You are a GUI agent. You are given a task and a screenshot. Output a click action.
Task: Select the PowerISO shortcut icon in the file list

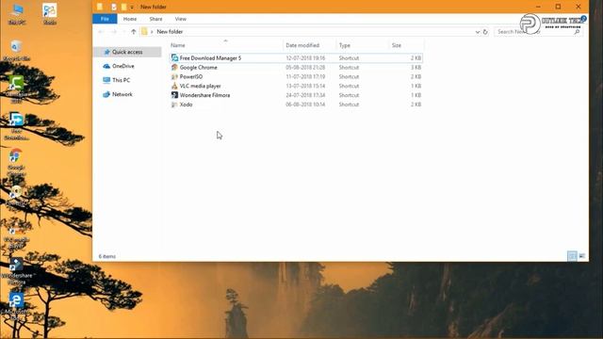[x=174, y=76]
